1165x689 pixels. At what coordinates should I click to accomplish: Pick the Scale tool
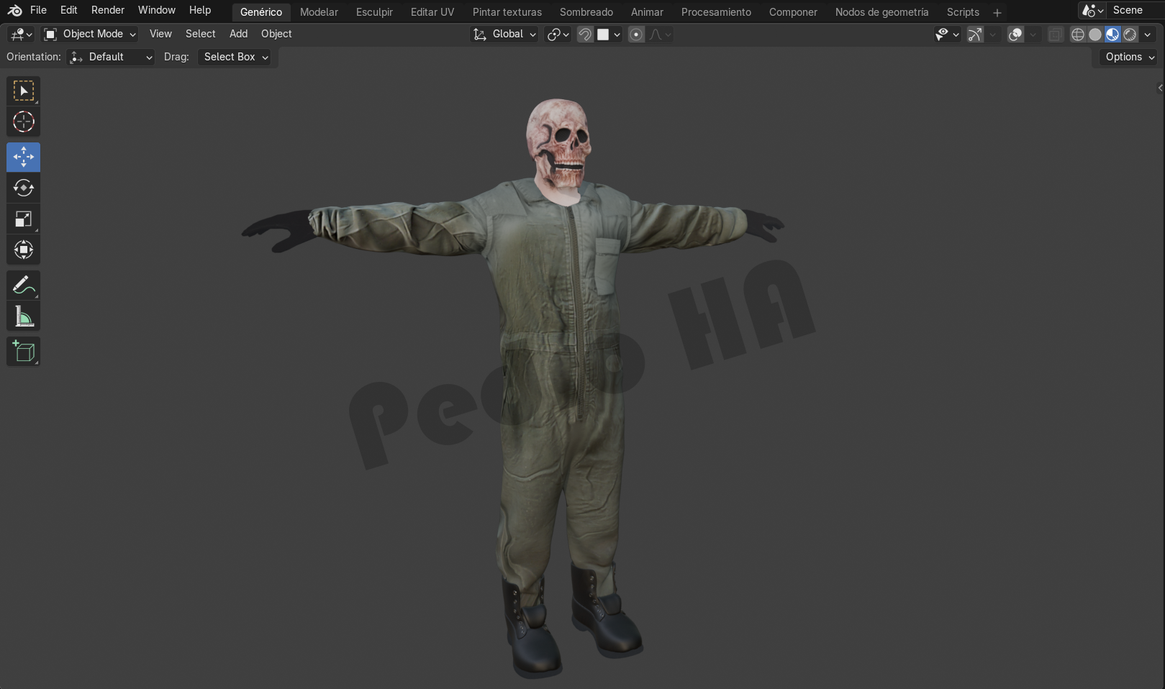pos(23,219)
